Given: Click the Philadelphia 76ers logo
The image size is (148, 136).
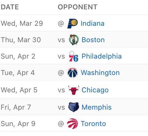Looking at the screenshot, I should click(x=74, y=56).
